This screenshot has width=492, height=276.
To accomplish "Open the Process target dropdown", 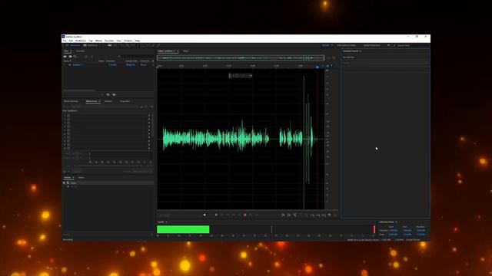I will point(141,172).
